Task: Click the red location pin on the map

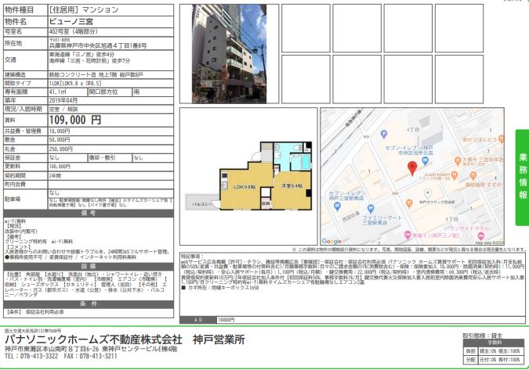Action: (x=412, y=168)
